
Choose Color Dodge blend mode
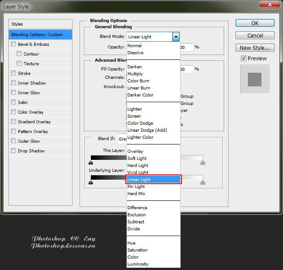click(141, 123)
